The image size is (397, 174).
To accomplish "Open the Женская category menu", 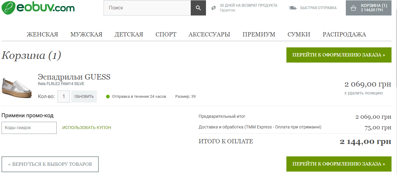I will (x=42, y=34).
